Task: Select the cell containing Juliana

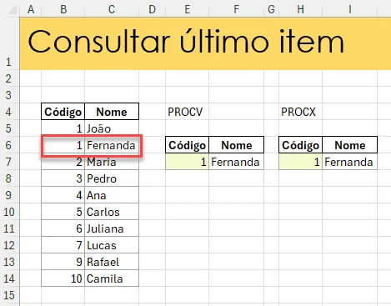Action: pyautogui.click(x=112, y=228)
